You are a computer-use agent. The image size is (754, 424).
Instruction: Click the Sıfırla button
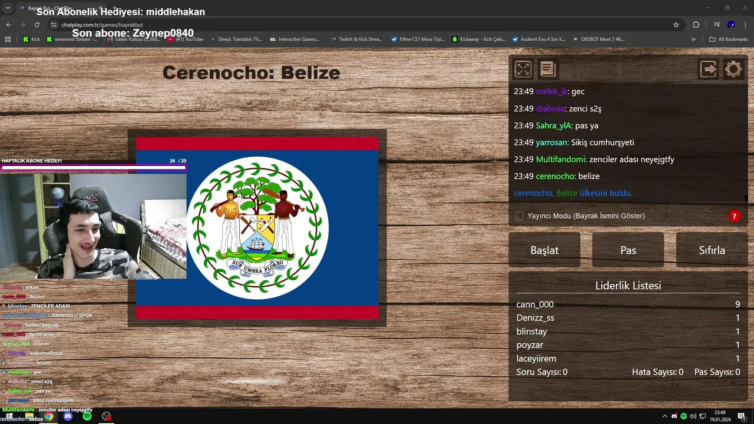(x=712, y=250)
